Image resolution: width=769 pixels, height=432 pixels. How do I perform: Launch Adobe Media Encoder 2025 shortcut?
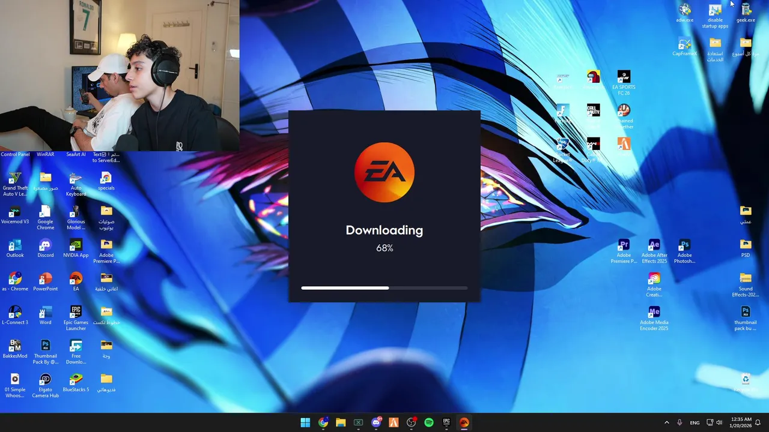(x=654, y=318)
